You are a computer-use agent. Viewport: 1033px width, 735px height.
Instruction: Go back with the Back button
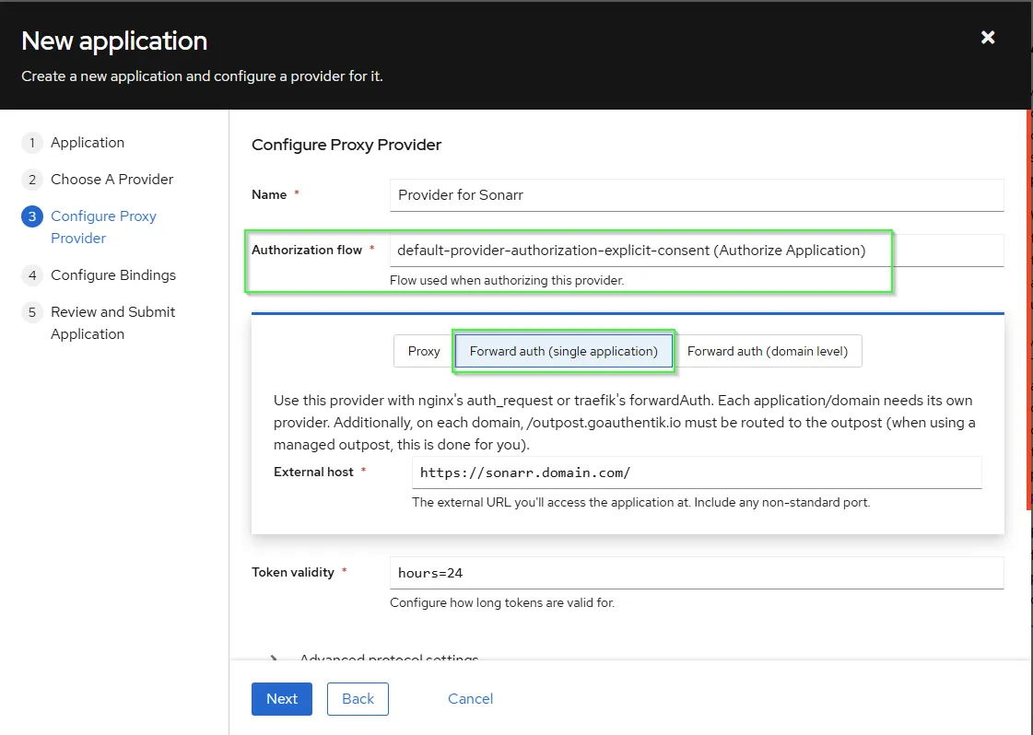click(x=358, y=699)
